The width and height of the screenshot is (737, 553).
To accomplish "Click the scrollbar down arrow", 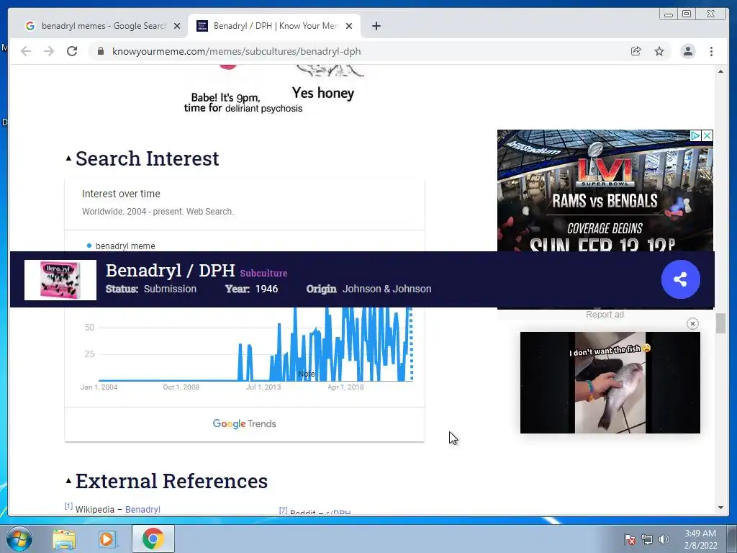I will tap(720, 508).
